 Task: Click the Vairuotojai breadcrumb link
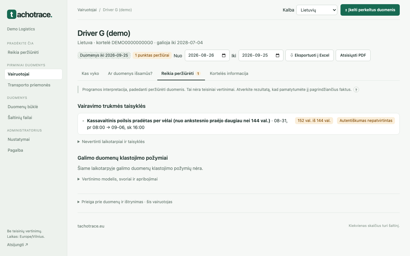(x=87, y=10)
